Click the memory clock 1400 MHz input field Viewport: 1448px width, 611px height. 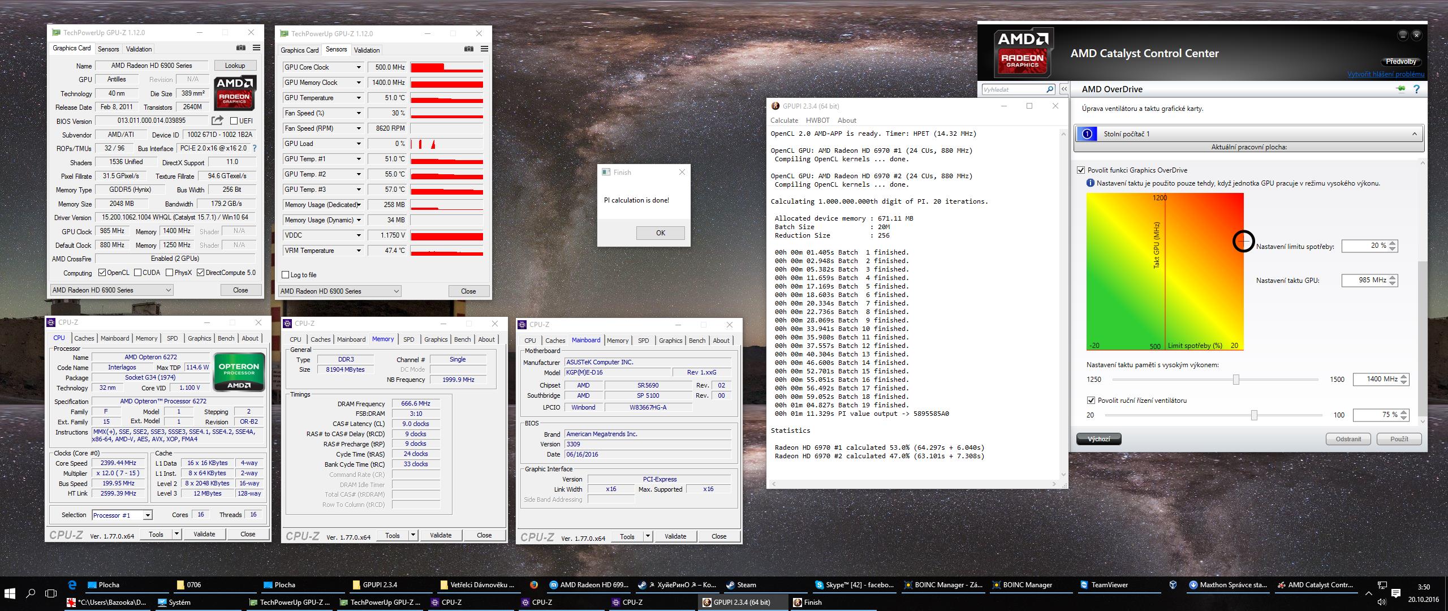click(1376, 379)
